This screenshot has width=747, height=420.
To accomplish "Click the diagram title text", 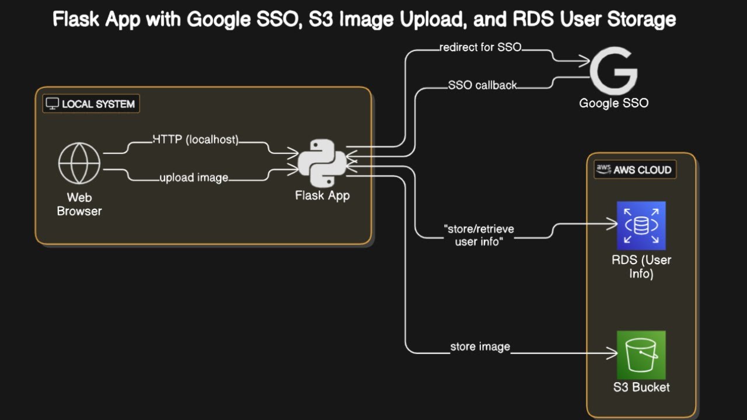I will (x=365, y=19).
